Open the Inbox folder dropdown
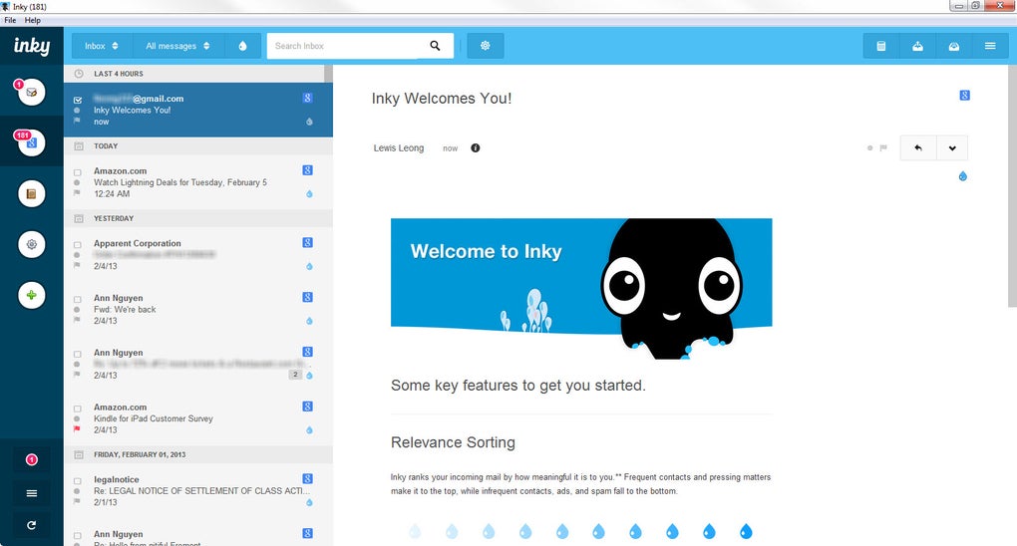This screenshot has width=1017, height=546. [102, 46]
